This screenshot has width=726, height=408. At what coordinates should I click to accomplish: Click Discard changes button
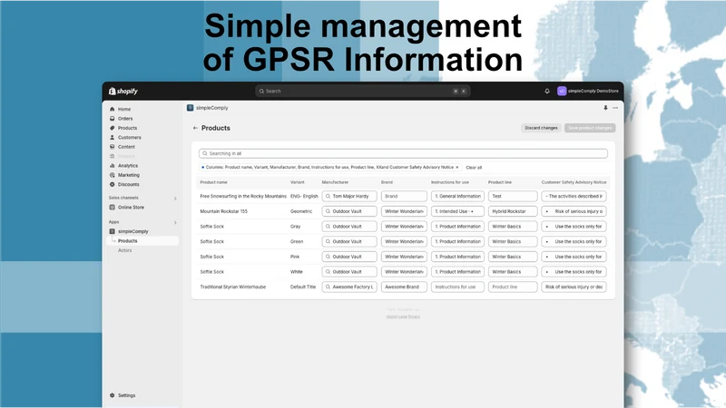[x=541, y=128]
